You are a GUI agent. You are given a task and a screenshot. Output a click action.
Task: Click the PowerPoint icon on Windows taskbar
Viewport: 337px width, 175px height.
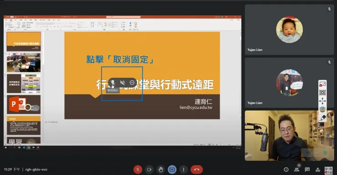tap(38, 148)
